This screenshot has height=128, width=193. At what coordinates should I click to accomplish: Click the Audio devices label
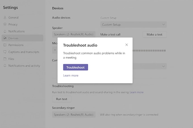point(61,18)
